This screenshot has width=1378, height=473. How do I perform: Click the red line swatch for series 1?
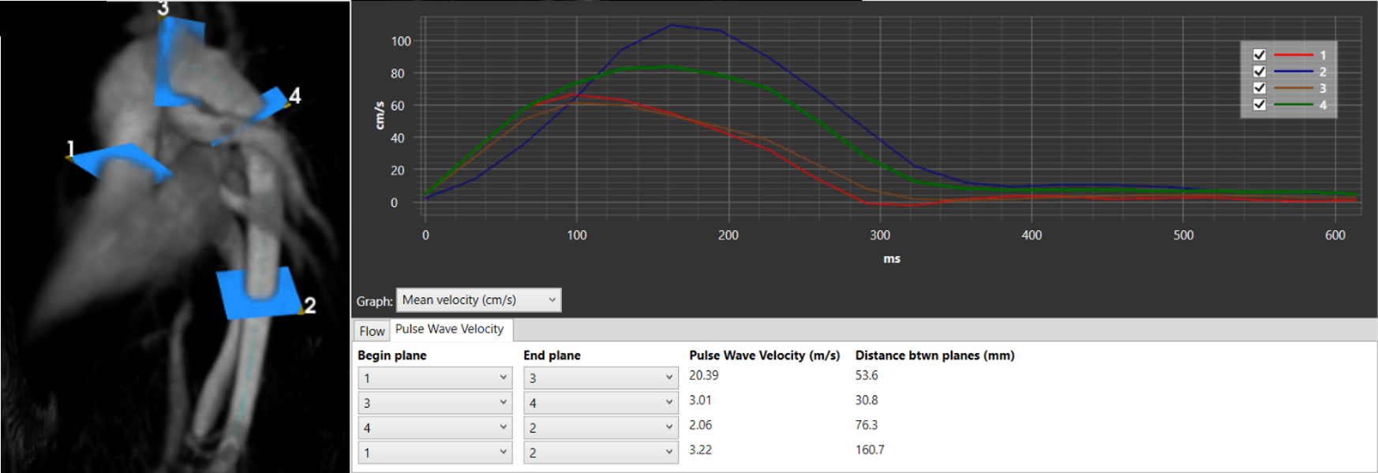(x=1293, y=55)
